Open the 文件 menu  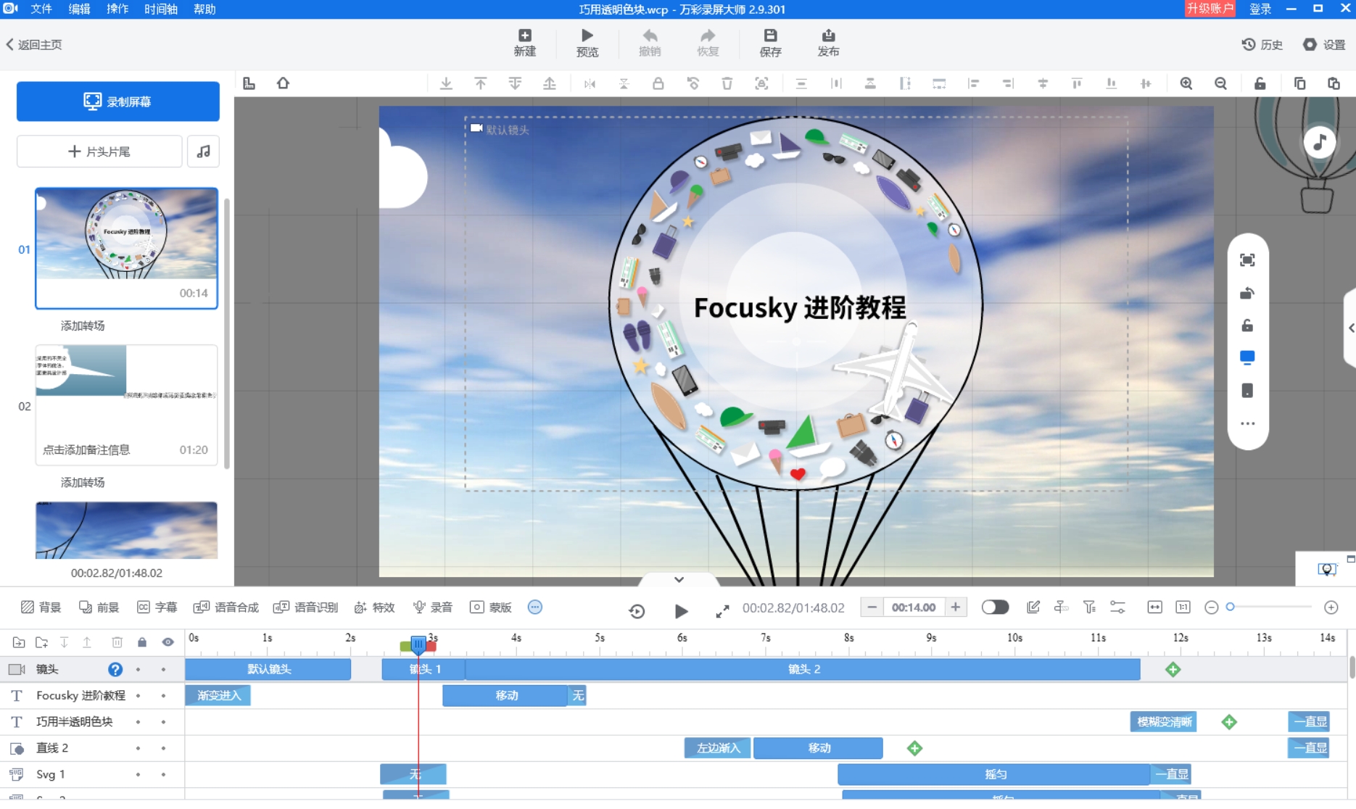(x=41, y=9)
